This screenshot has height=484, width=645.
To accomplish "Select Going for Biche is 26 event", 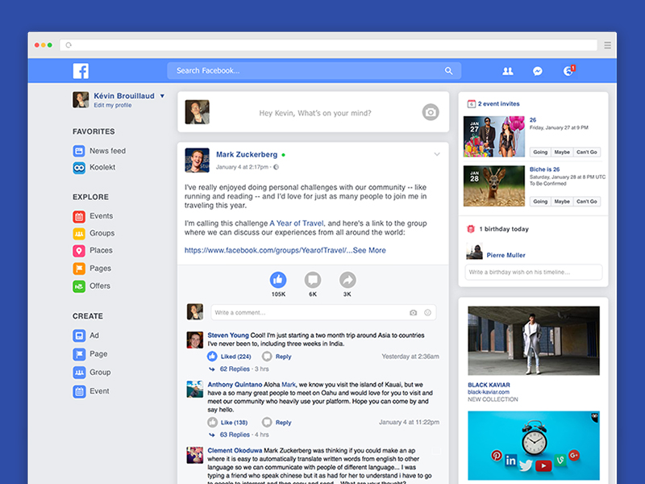I will tap(540, 202).
